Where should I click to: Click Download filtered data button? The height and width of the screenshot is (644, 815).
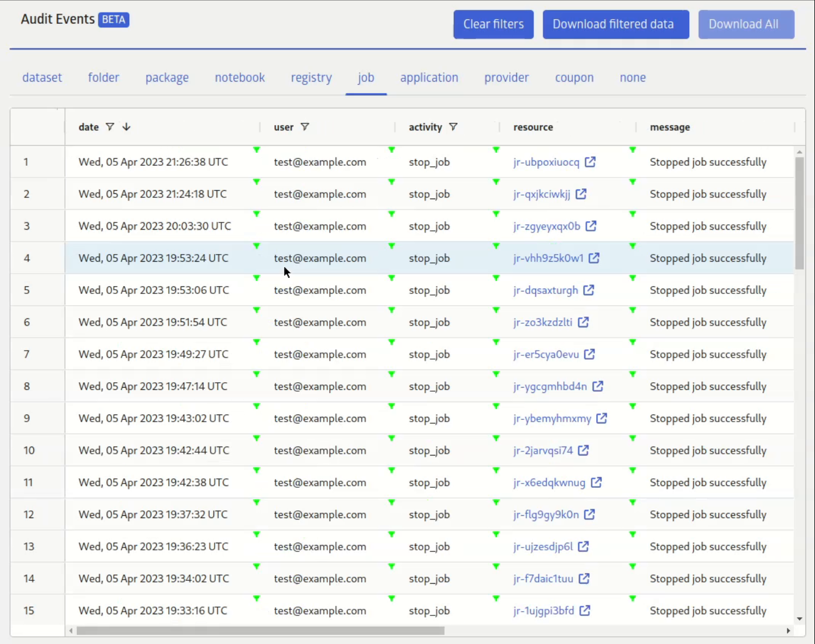(x=616, y=24)
